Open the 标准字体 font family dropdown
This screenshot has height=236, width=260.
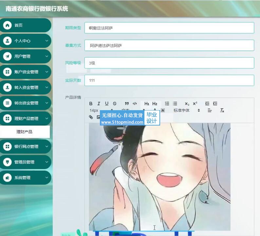coord(186,110)
